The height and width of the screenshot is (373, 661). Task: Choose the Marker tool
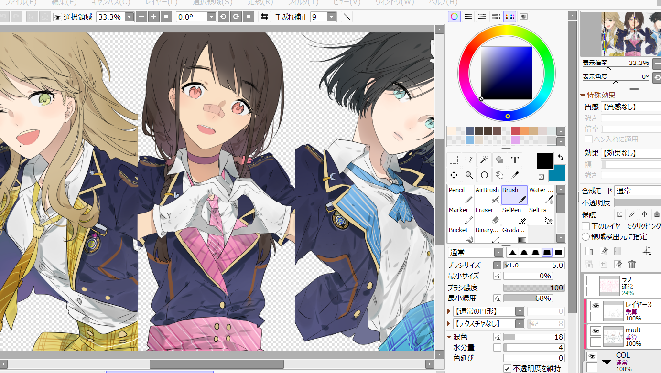461,215
